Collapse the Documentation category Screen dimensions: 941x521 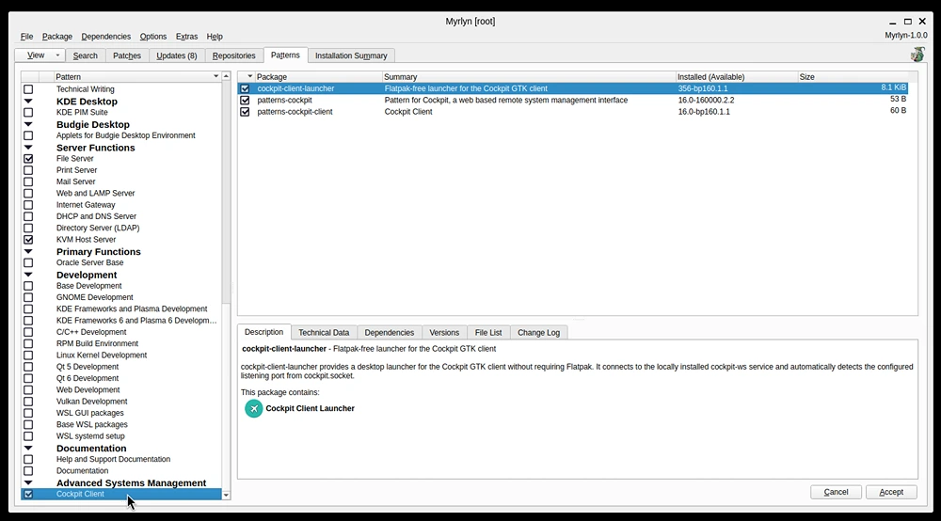[x=28, y=448]
